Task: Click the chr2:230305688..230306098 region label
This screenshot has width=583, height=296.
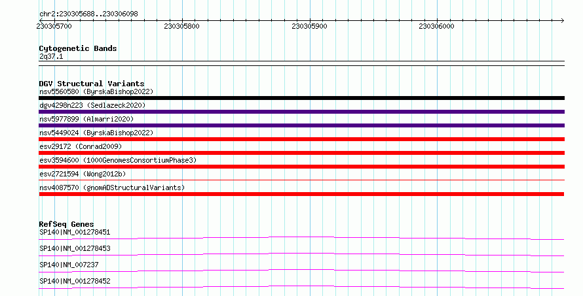Action: tap(88, 14)
